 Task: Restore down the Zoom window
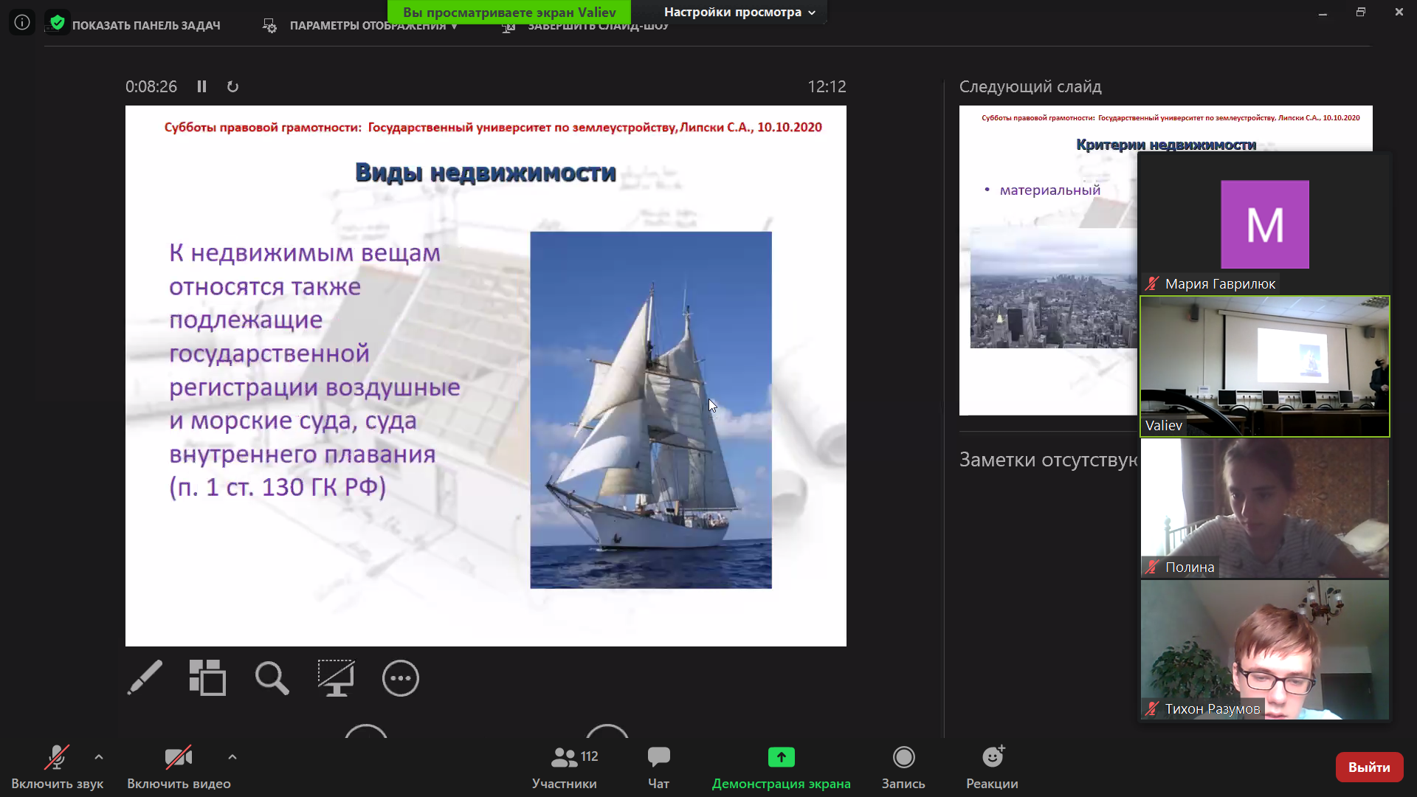(x=1361, y=13)
